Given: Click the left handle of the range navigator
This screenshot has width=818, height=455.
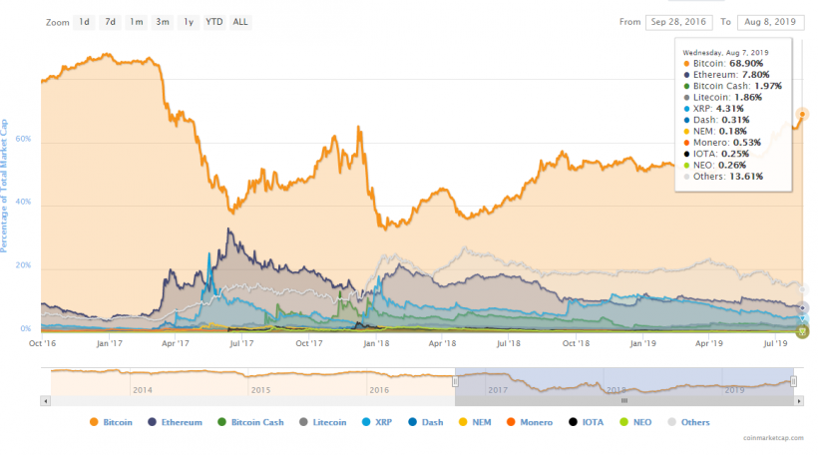Looking at the screenshot, I should click(x=455, y=381).
